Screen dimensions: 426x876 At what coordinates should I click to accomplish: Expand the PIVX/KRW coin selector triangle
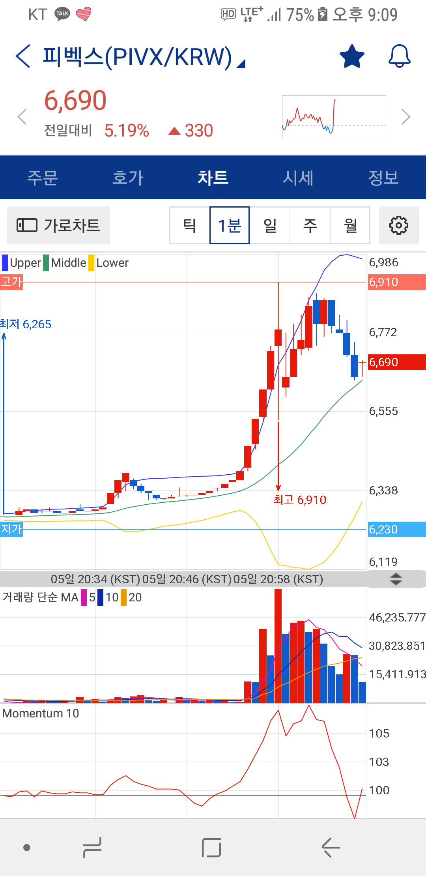tap(241, 64)
